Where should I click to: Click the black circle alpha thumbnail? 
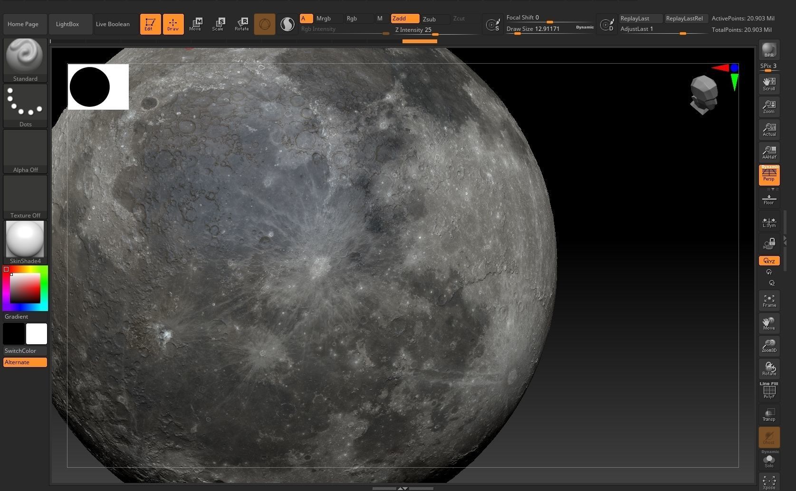(98, 87)
